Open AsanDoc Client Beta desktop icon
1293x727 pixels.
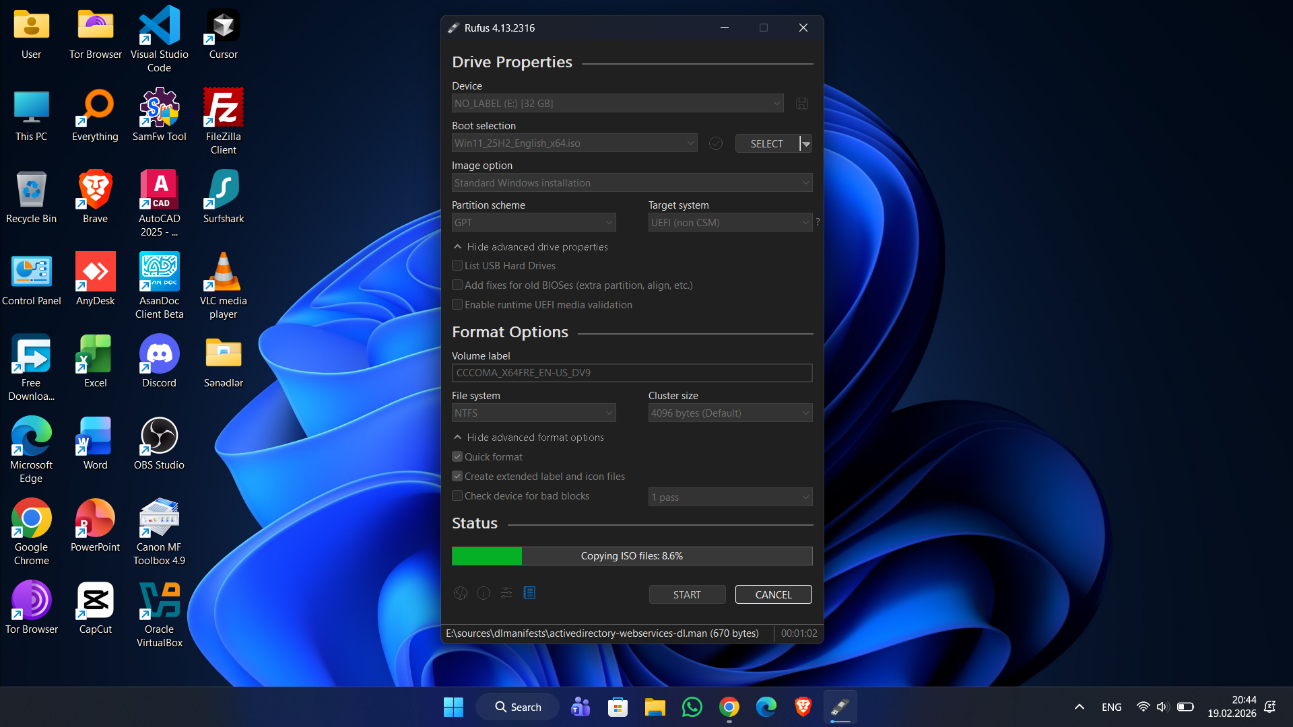click(x=159, y=285)
